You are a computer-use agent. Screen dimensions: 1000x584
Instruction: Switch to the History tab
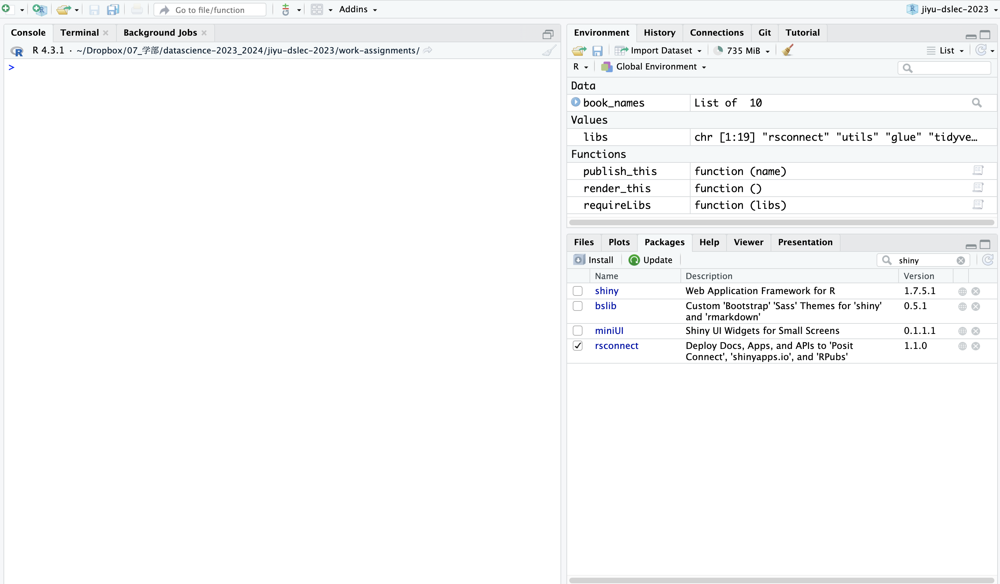click(x=659, y=32)
